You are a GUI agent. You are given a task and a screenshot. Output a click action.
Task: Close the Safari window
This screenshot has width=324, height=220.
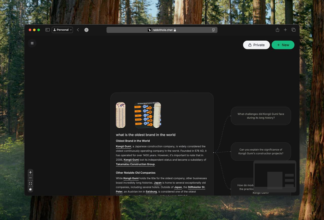pos(30,30)
